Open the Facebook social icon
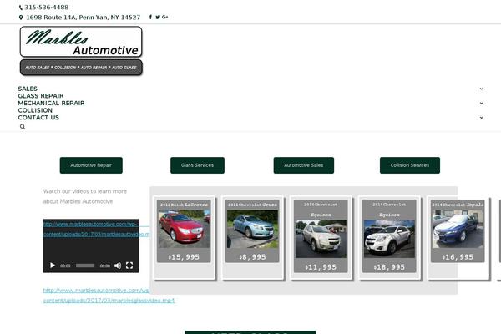501x334 pixels. click(x=150, y=17)
